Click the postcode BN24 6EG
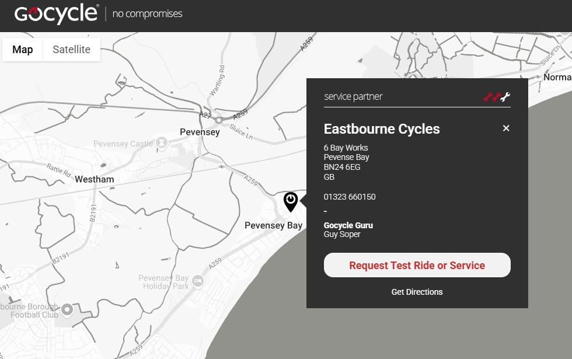The width and height of the screenshot is (572, 359). 342,167
